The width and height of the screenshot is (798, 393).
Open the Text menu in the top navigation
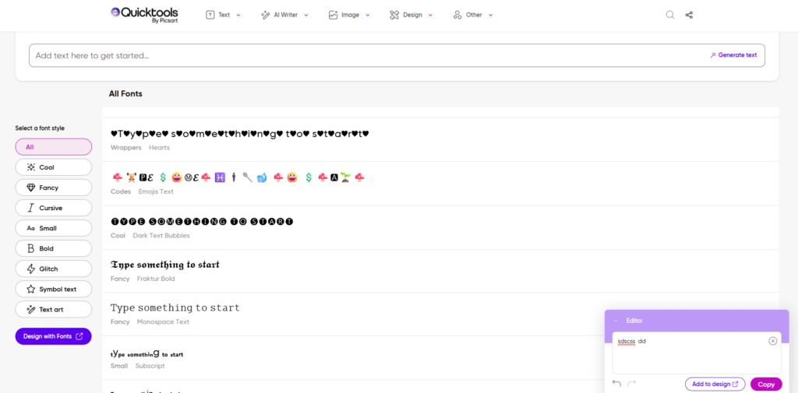click(x=223, y=15)
